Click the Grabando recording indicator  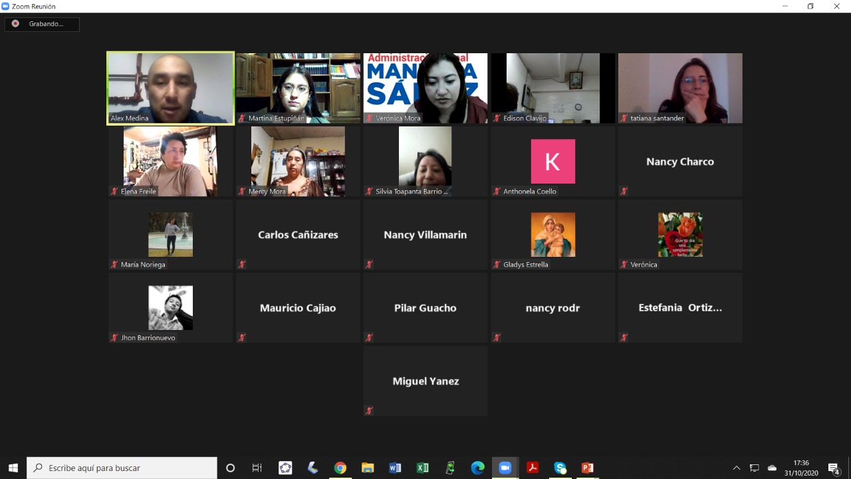click(x=42, y=24)
